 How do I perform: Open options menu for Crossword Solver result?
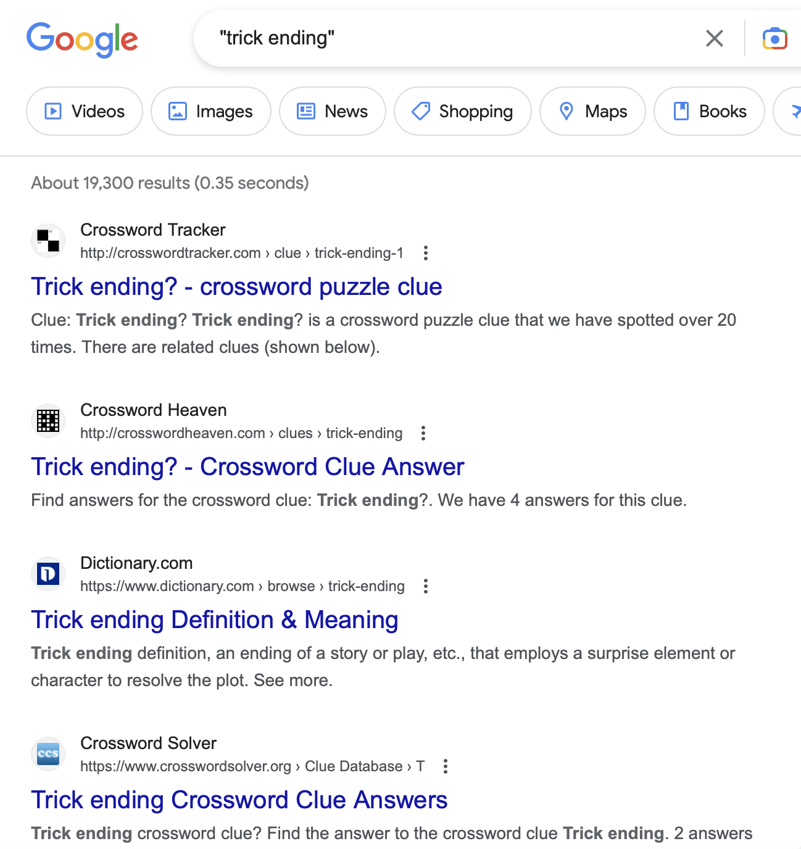[x=446, y=766]
